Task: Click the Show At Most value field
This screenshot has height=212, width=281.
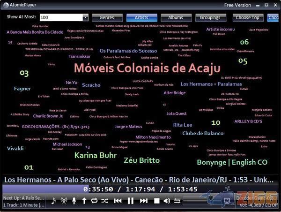Action: click(x=61, y=17)
